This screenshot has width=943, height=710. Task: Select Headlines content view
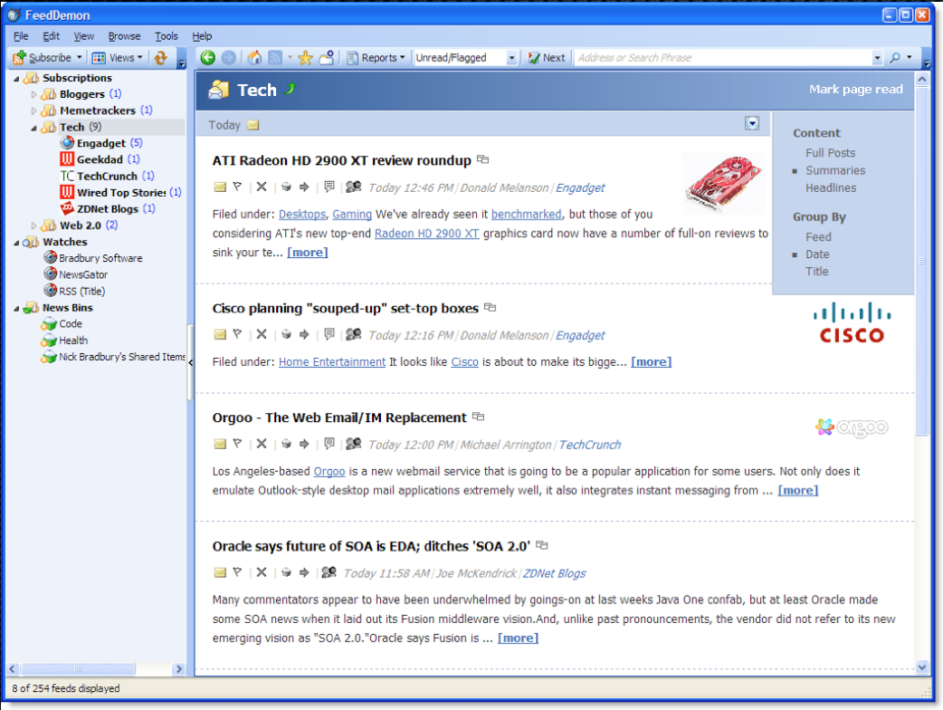point(831,187)
